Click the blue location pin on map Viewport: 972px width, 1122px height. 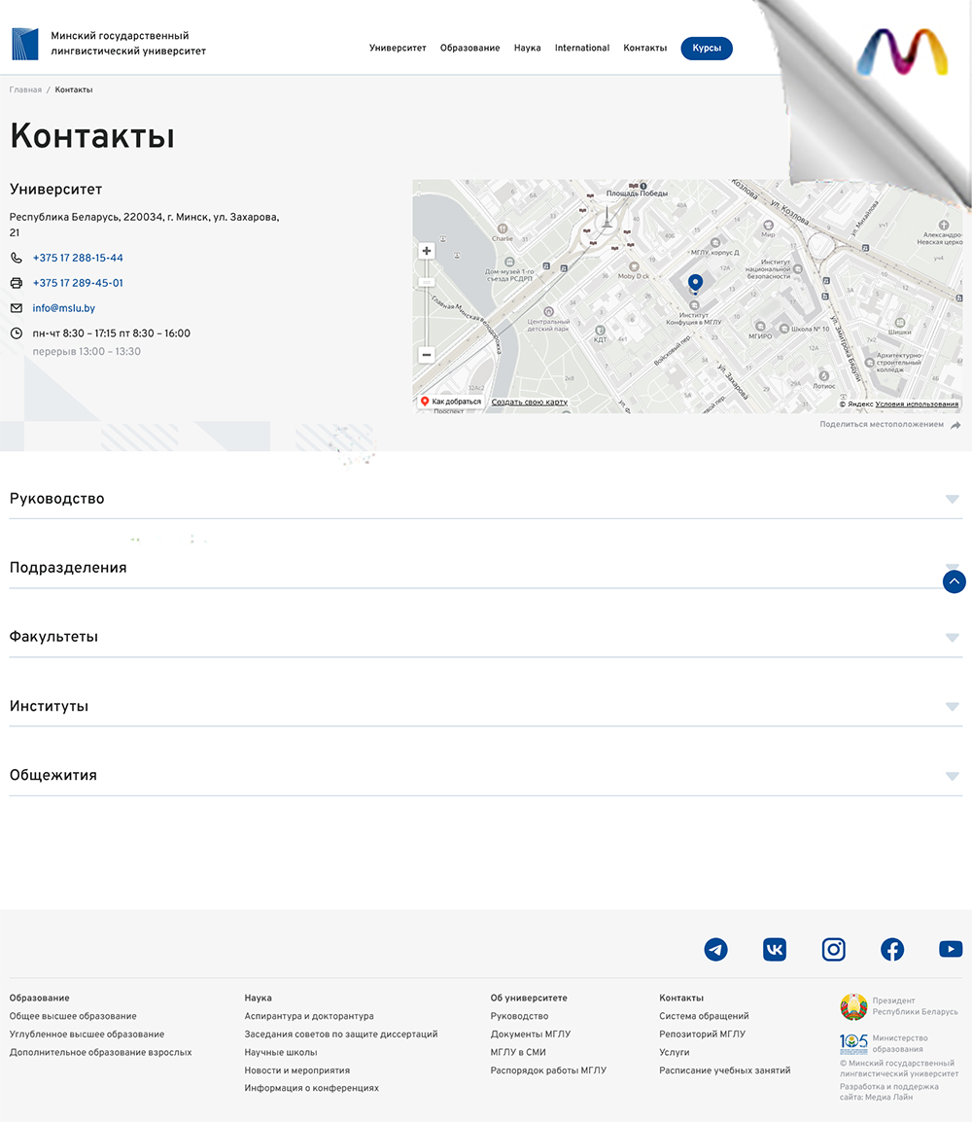695,283
